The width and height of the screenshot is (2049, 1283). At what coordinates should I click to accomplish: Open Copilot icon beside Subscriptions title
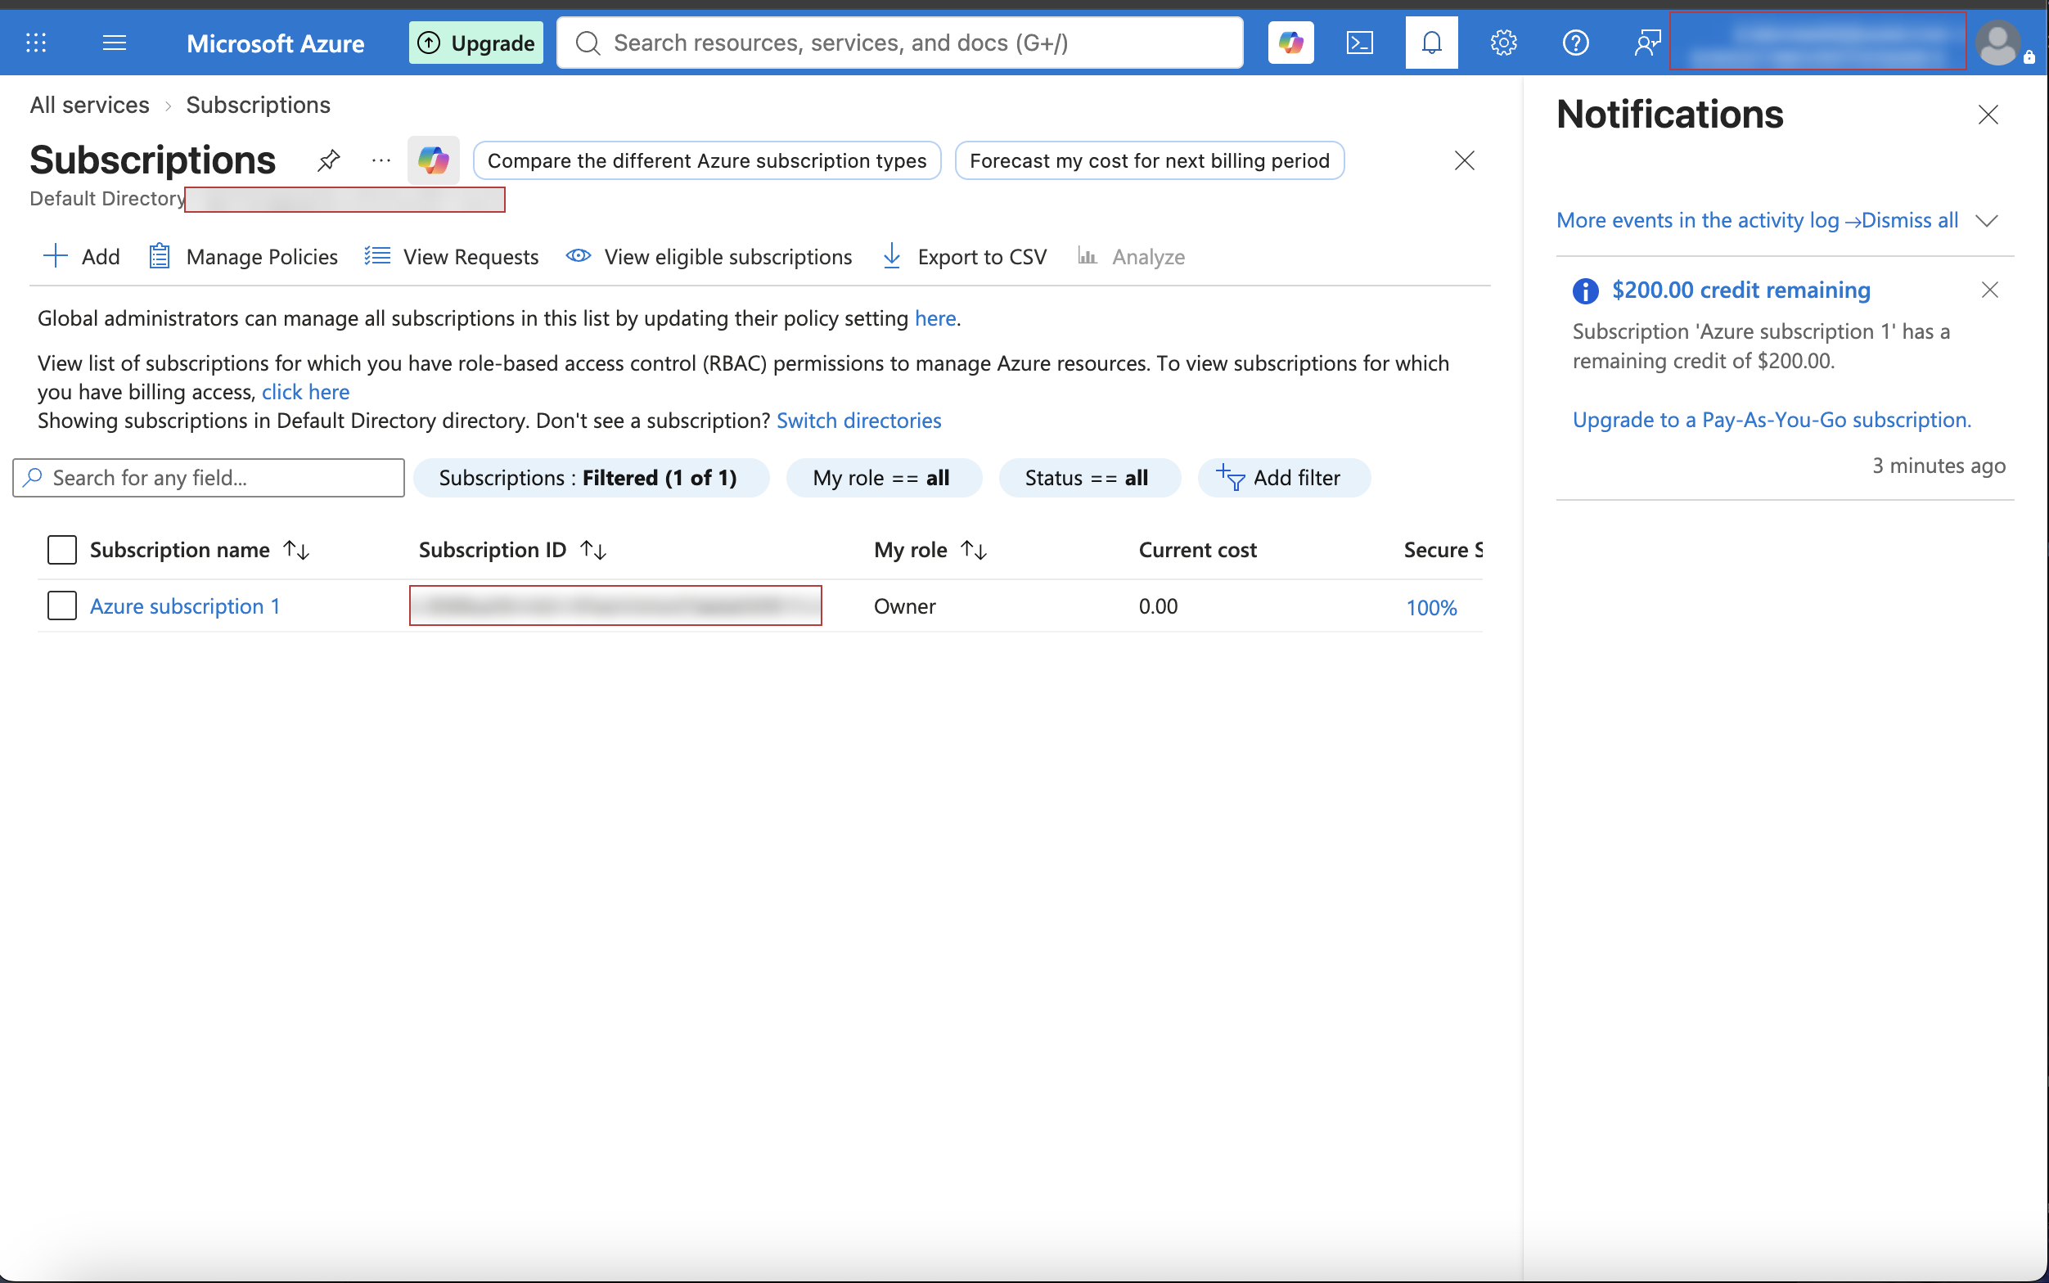(x=433, y=160)
